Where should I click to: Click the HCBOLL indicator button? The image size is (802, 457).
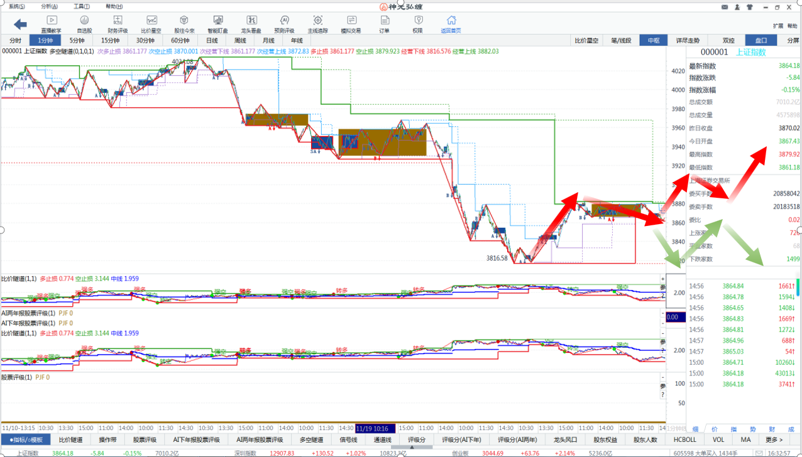[684, 440]
